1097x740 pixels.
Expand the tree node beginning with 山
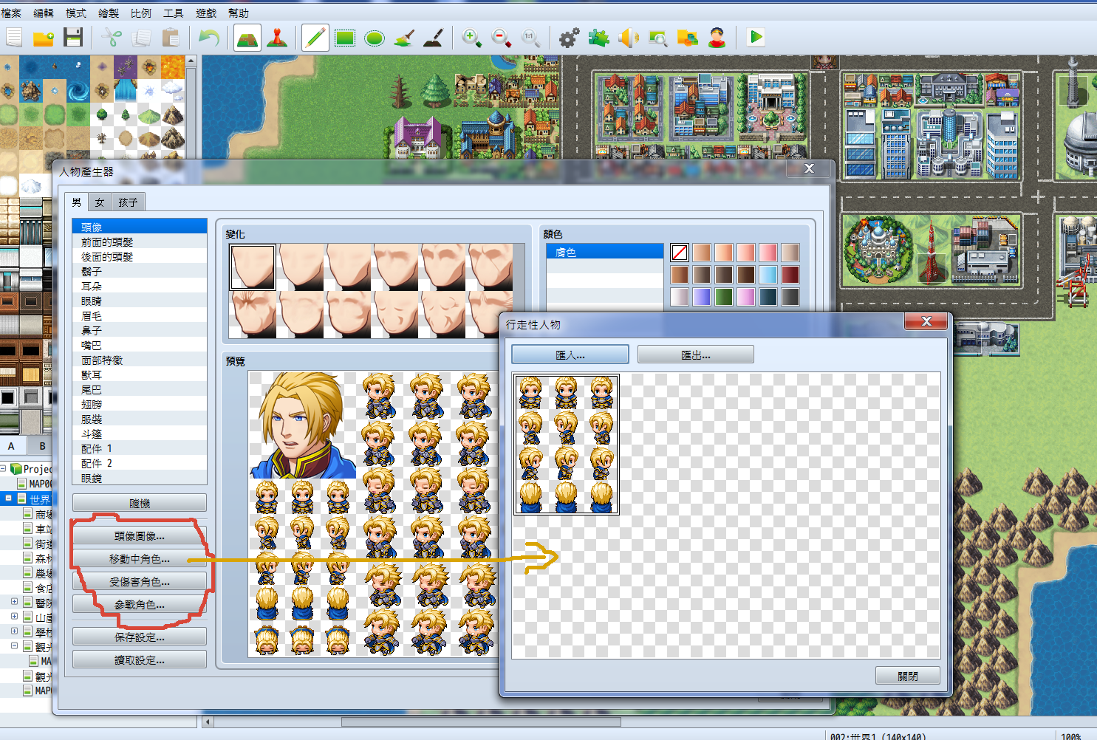pyautogui.click(x=14, y=617)
